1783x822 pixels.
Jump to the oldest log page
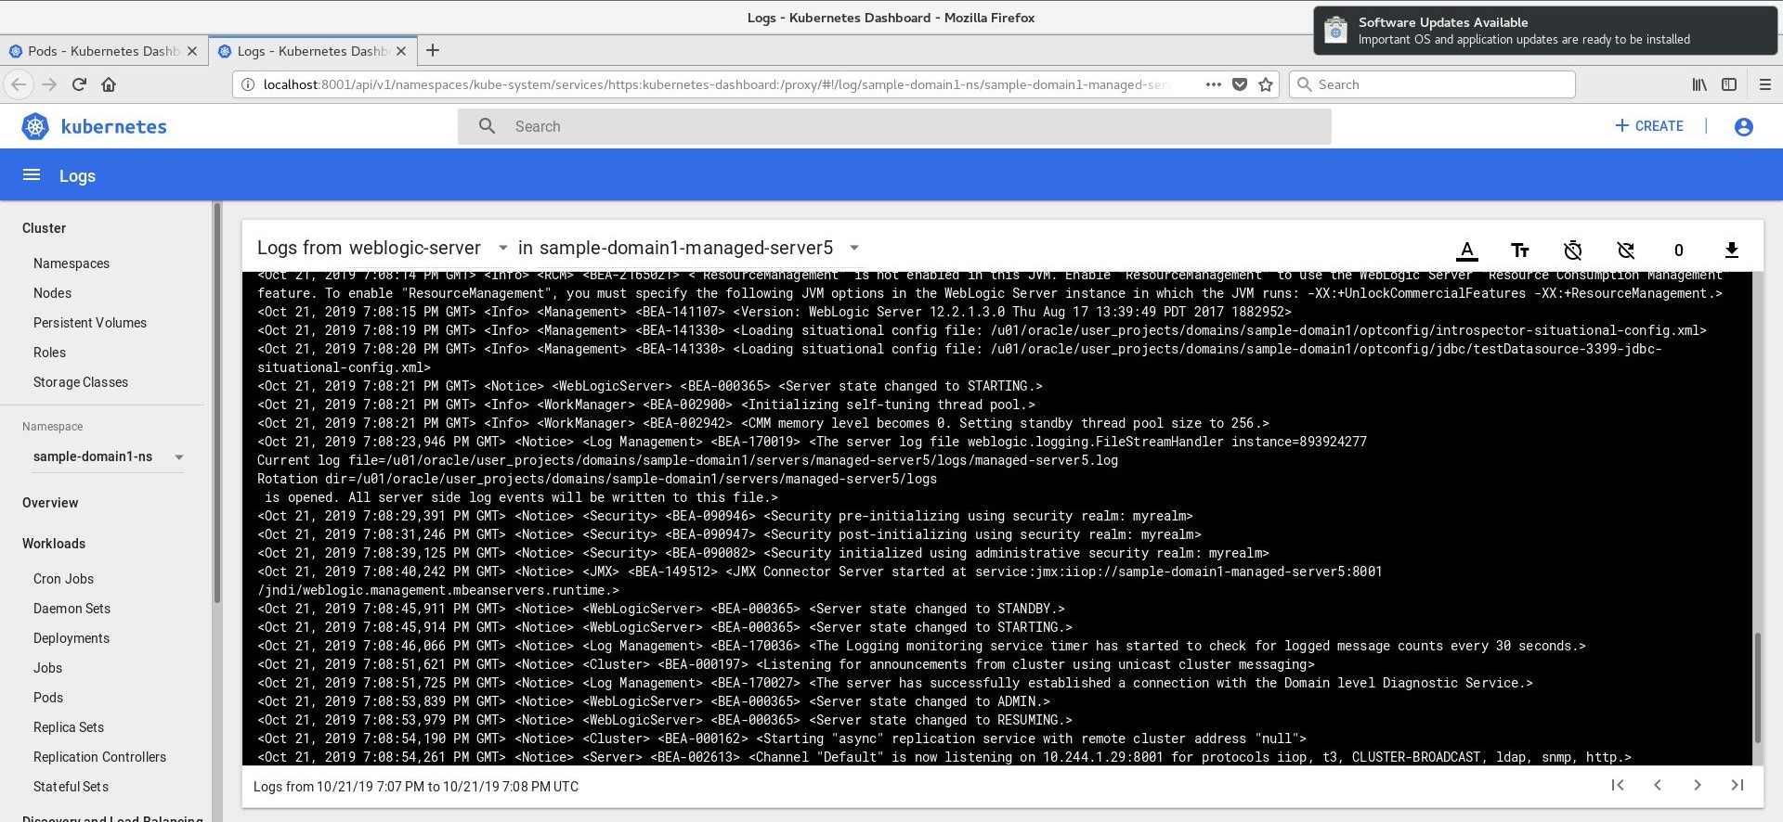1618,785
